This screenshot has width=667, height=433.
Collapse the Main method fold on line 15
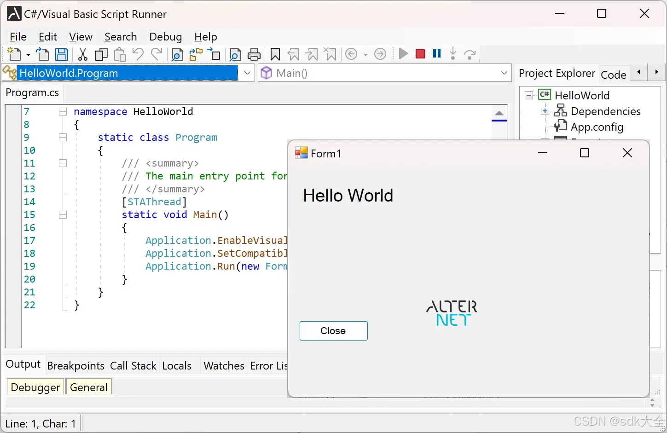63,214
